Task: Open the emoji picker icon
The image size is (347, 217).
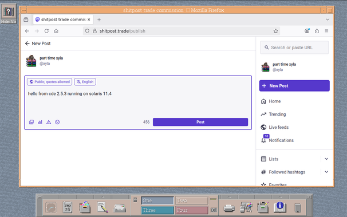Action: pyautogui.click(x=57, y=122)
